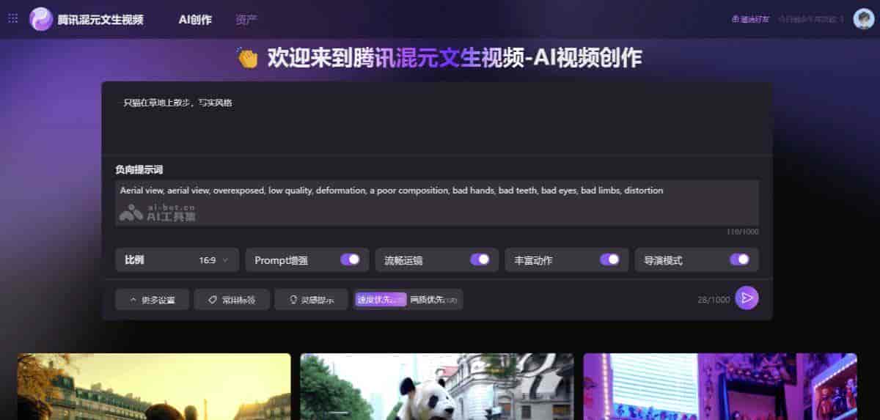Click the 负向提示词 label
The width and height of the screenshot is (880, 420).
tap(139, 169)
